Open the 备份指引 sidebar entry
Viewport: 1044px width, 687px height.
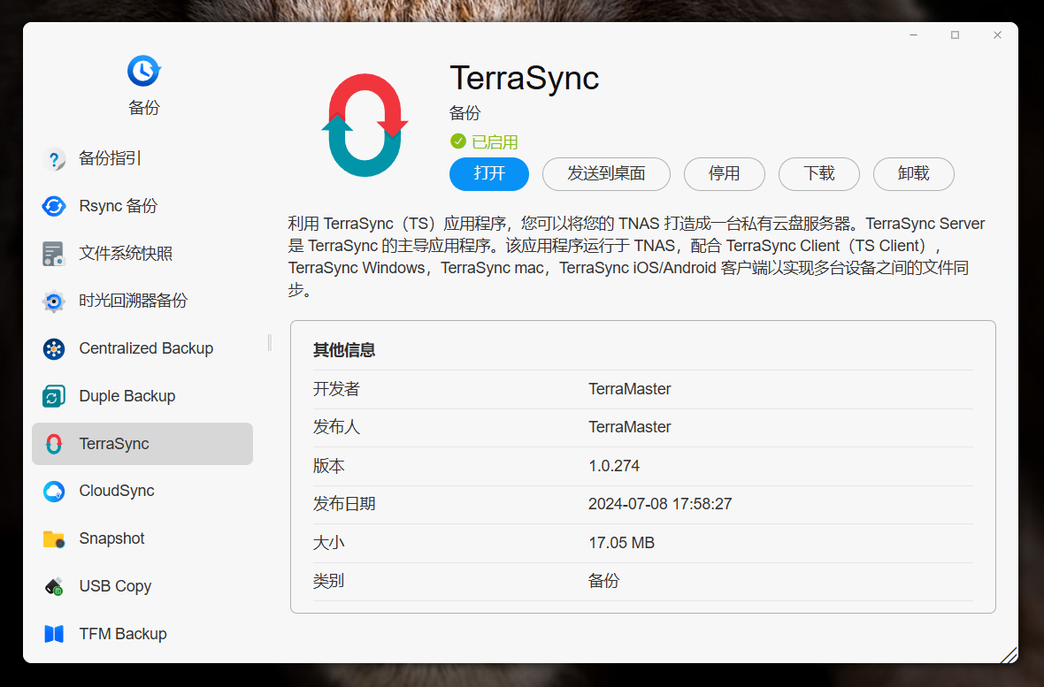[x=142, y=158]
